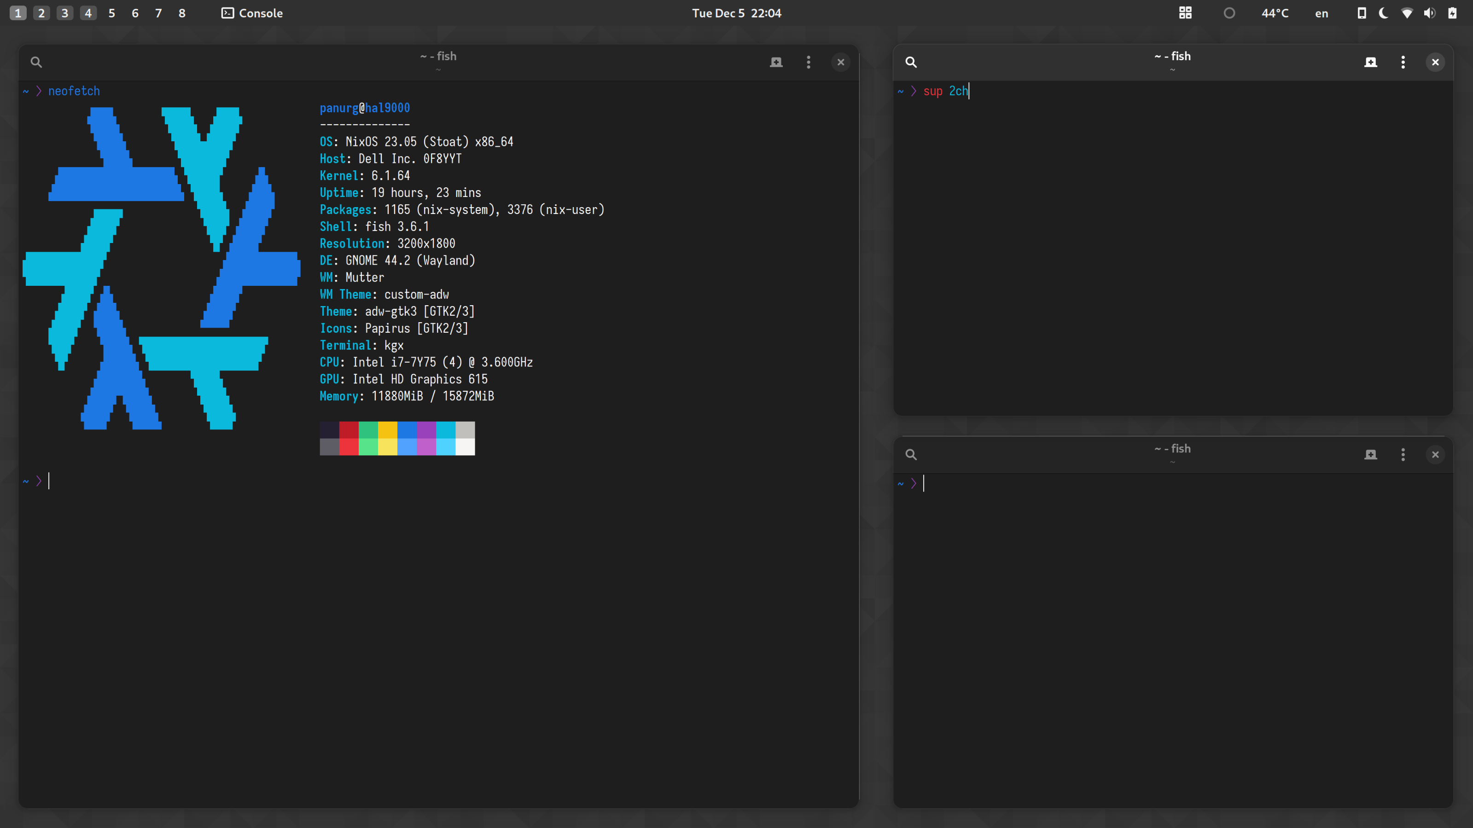Viewport: 1473px width, 828px height.
Task: Toggle night mode moon icon in top bar
Action: (1384, 13)
